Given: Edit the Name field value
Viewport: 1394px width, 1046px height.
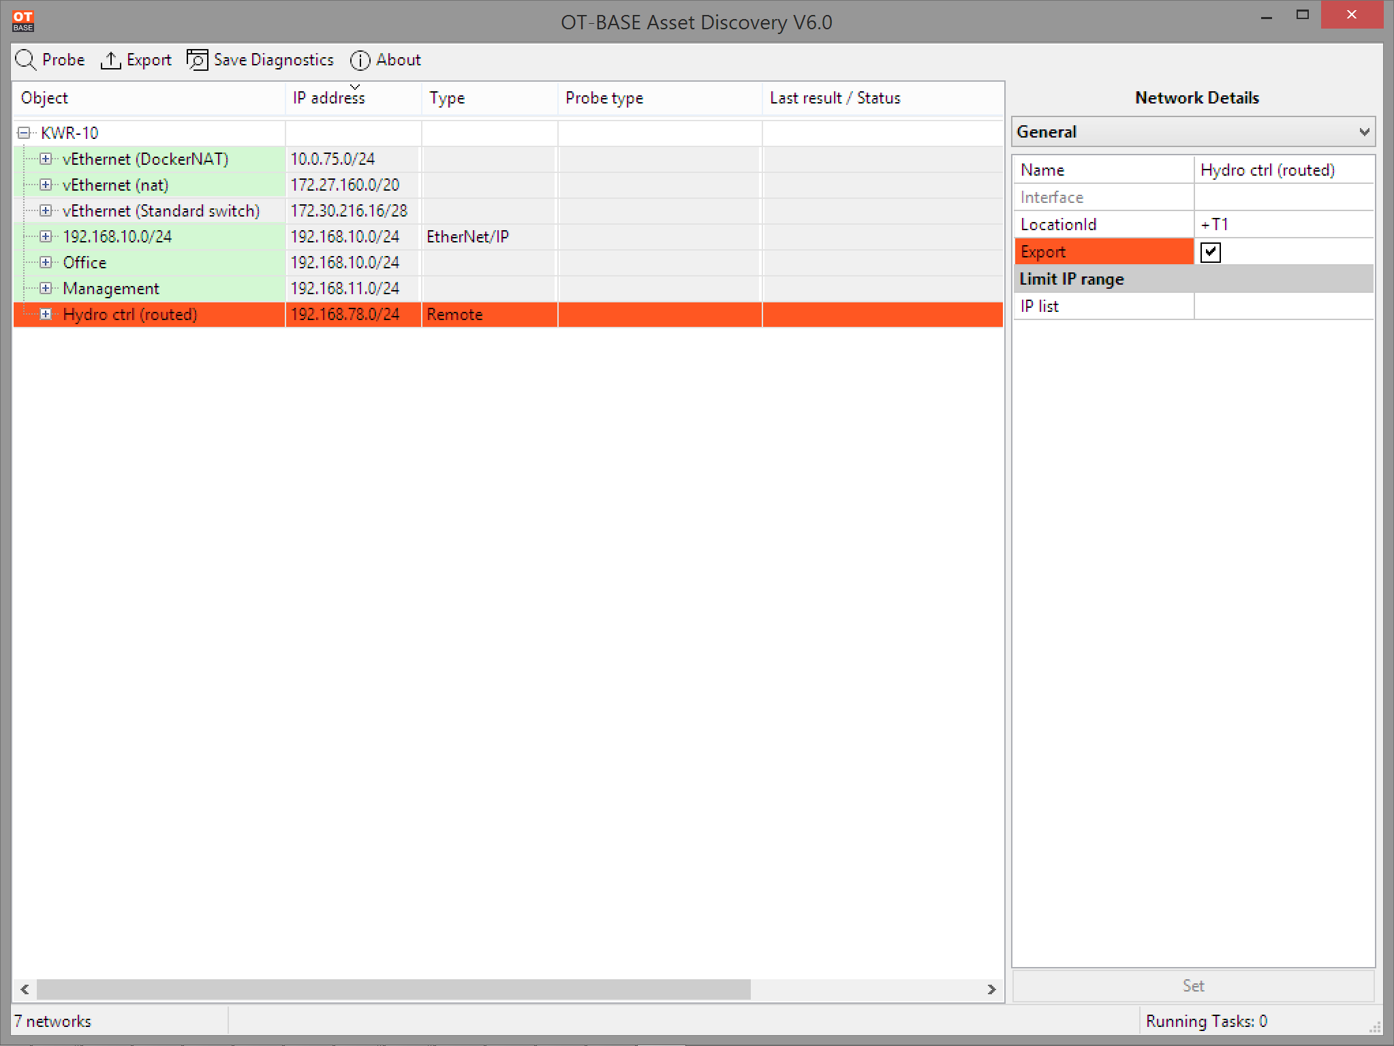Looking at the screenshot, I should tap(1284, 170).
